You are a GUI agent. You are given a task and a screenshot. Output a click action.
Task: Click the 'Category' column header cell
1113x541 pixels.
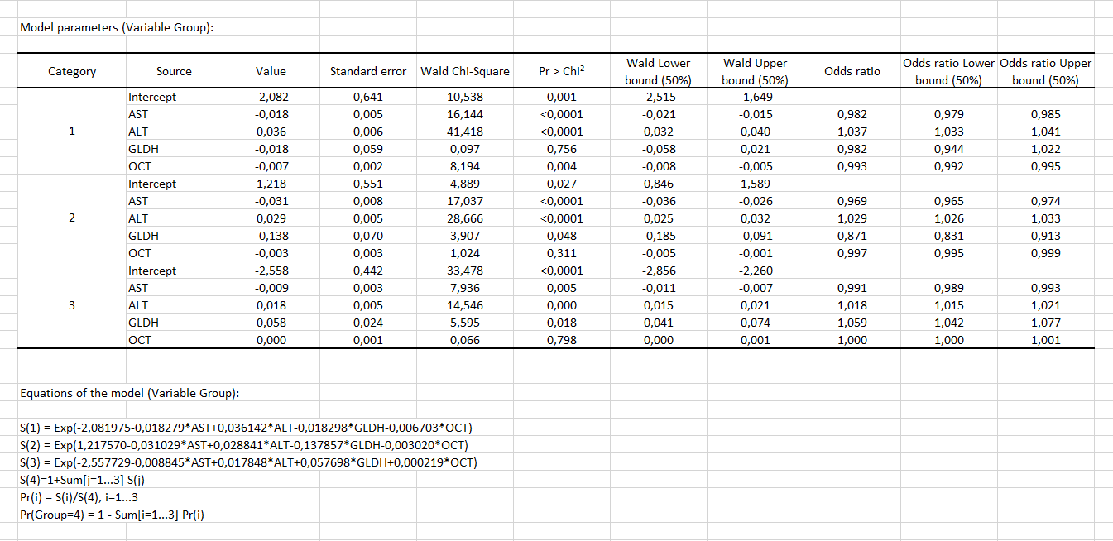72,72
